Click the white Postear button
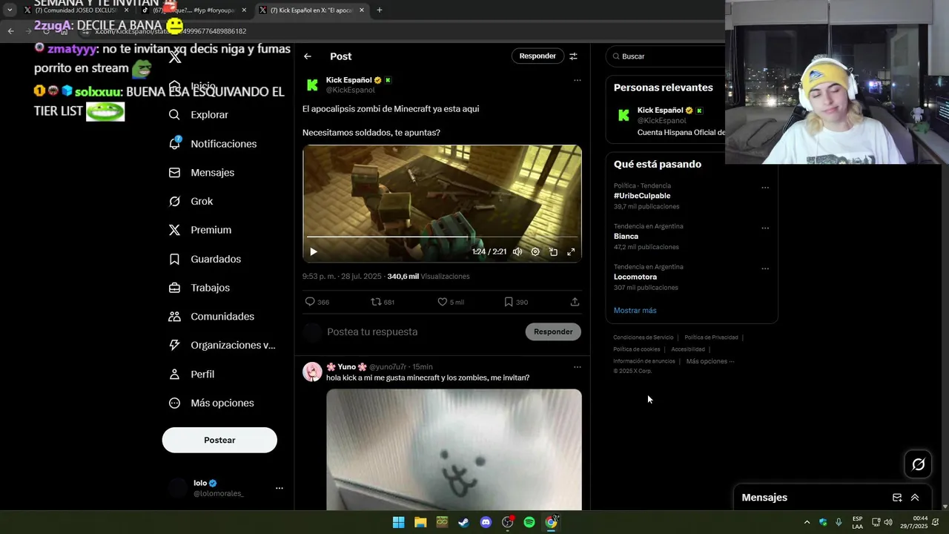Viewport: 949px width, 534px height. point(219,440)
